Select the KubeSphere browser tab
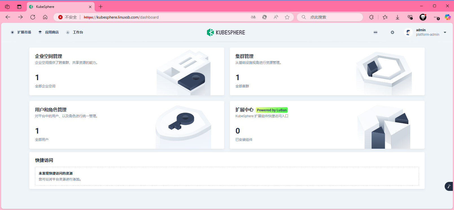Image resolution: width=454 pixels, height=210 pixels. click(61, 7)
